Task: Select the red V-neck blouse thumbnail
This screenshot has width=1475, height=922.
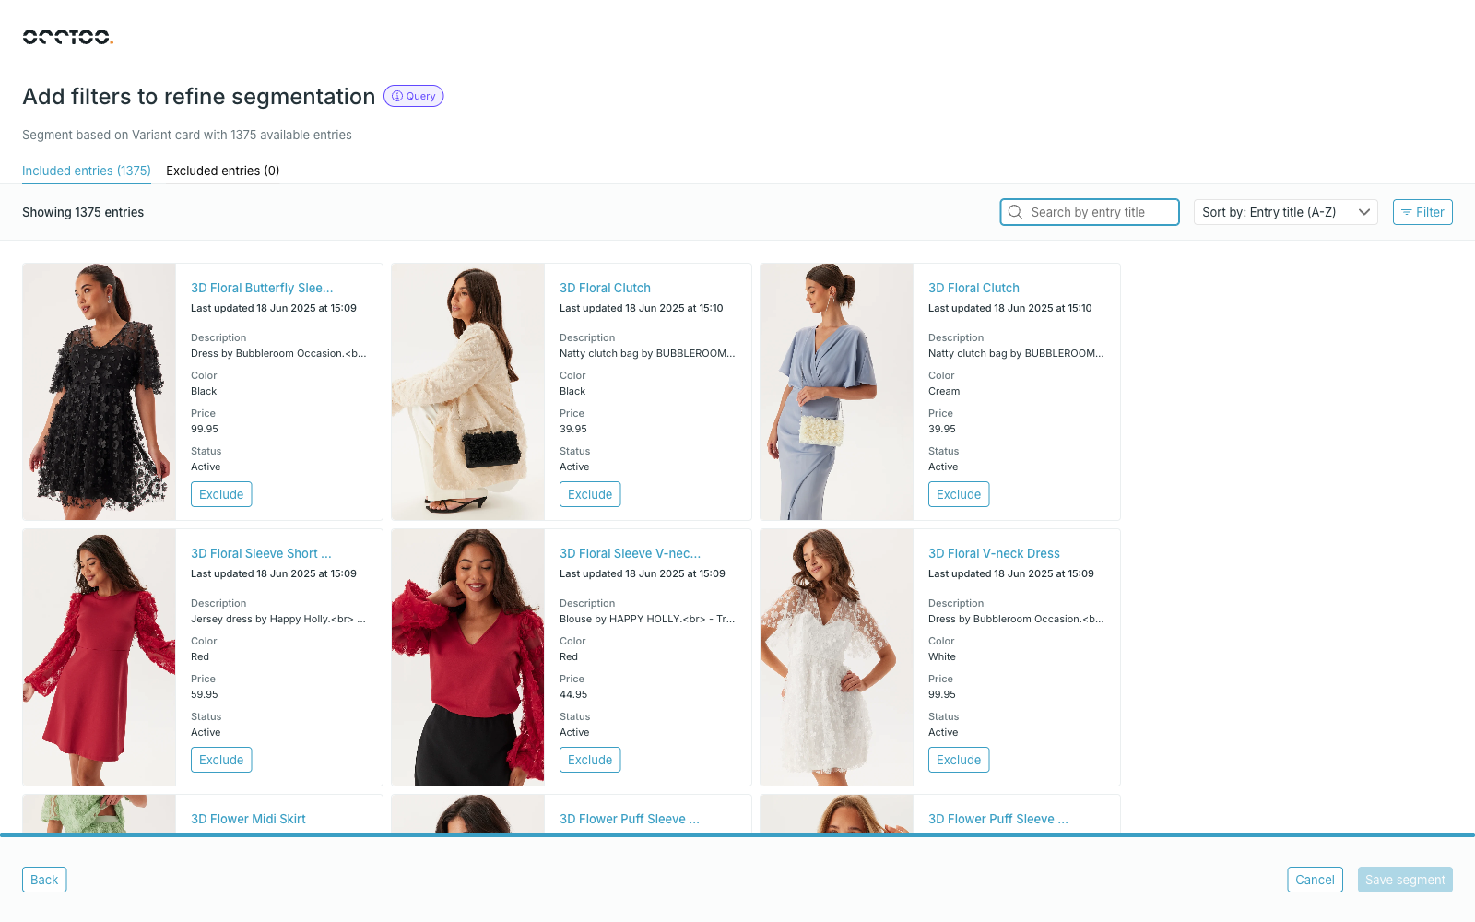Action: pos(468,657)
